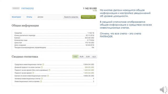Click the Дата создания value 02.08.2018

(90, 45)
